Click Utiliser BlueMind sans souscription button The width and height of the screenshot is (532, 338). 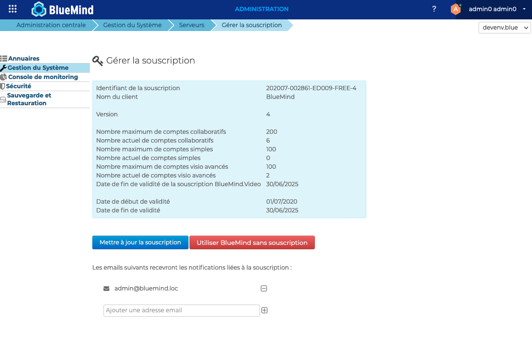pyautogui.click(x=252, y=242)
